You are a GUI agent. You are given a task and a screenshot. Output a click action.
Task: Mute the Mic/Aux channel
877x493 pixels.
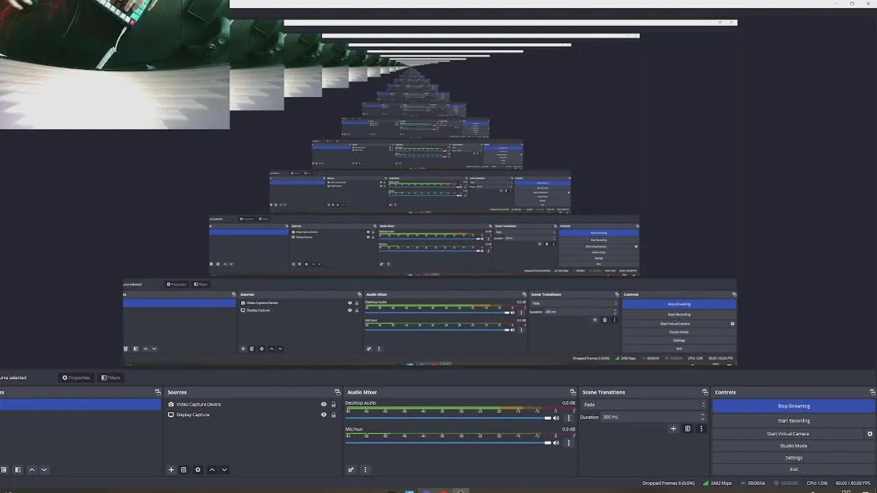point(556,443)
